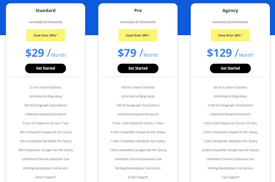Click the Save Over 29% yellow badge
This screenshot has width=275, height=182.
pyautogui.click(x=138, y=35)
